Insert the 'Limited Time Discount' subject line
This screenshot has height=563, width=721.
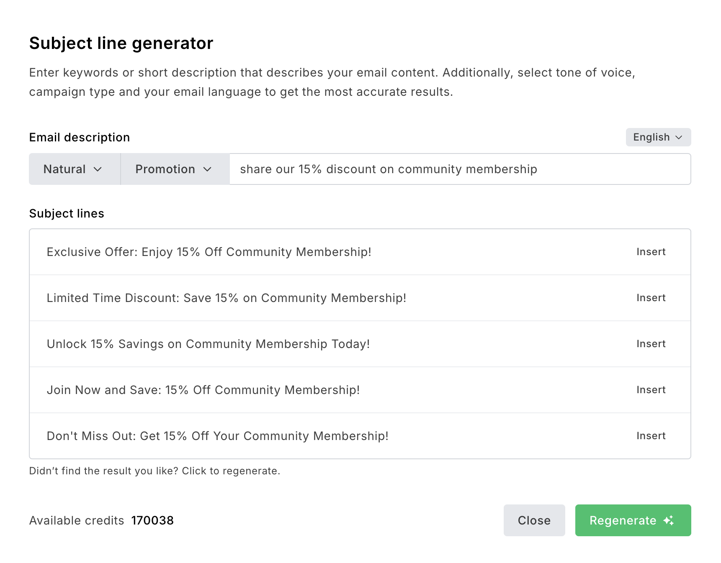point(651,298)
